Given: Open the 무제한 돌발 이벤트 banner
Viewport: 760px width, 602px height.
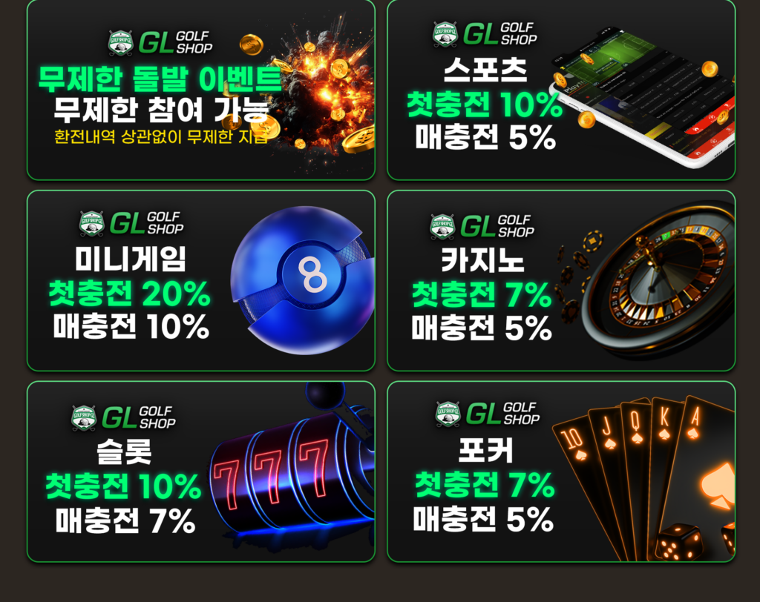Looking at the screenshot, I should [200, 90].
